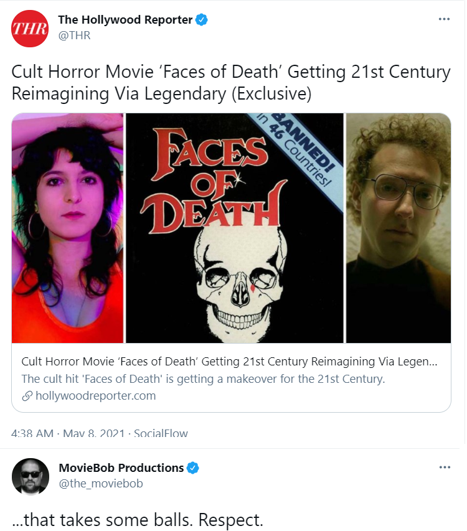Click the card description about makeover

(x=203, y=378)
